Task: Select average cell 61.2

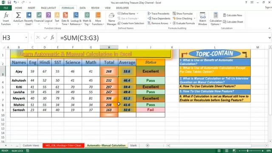Action: click(127, 98)
